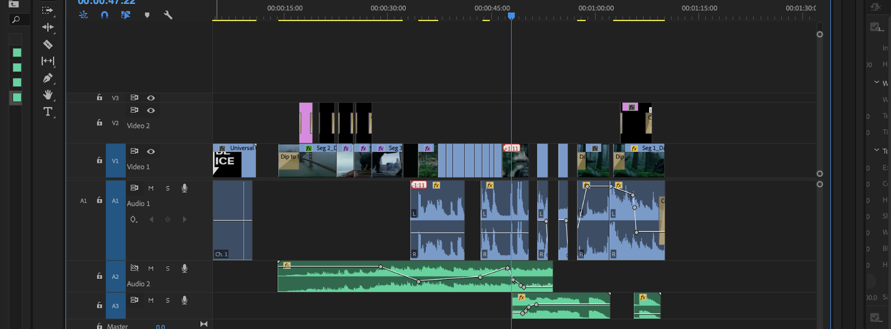Enable voice-over record on Audio 1

[x=184, y=188]
